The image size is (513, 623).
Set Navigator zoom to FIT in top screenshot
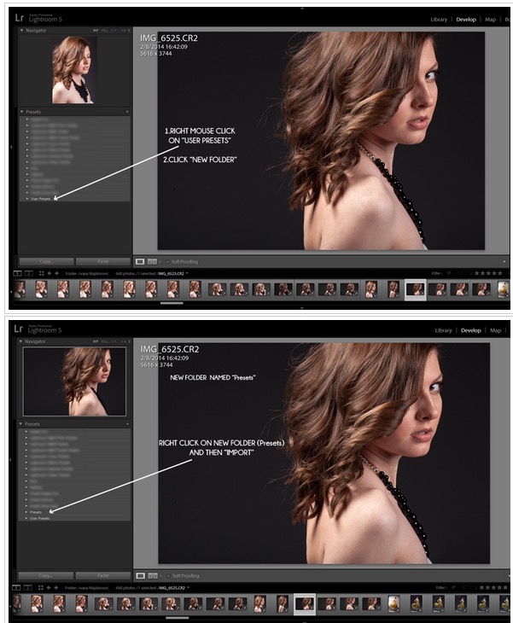click(x=96, y=30)
